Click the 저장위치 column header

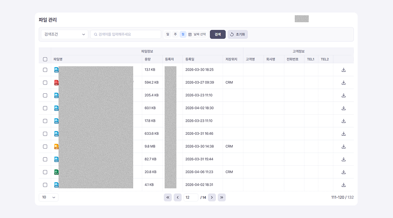(x=231, y=59)
